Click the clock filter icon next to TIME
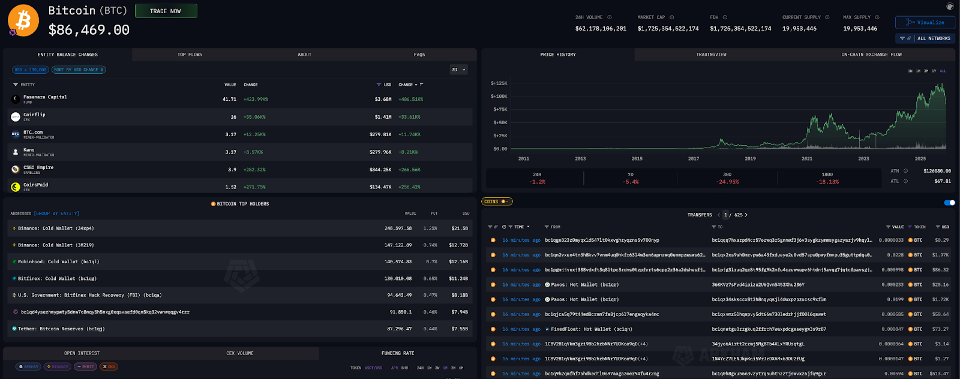Image resolution: width=960 pixels, height=379 pixels. point(503,227)
